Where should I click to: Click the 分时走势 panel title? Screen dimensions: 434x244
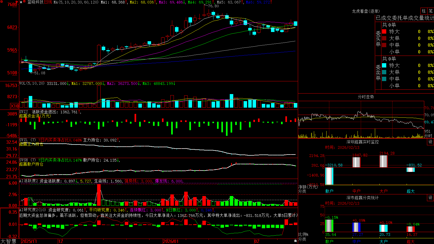366,97
